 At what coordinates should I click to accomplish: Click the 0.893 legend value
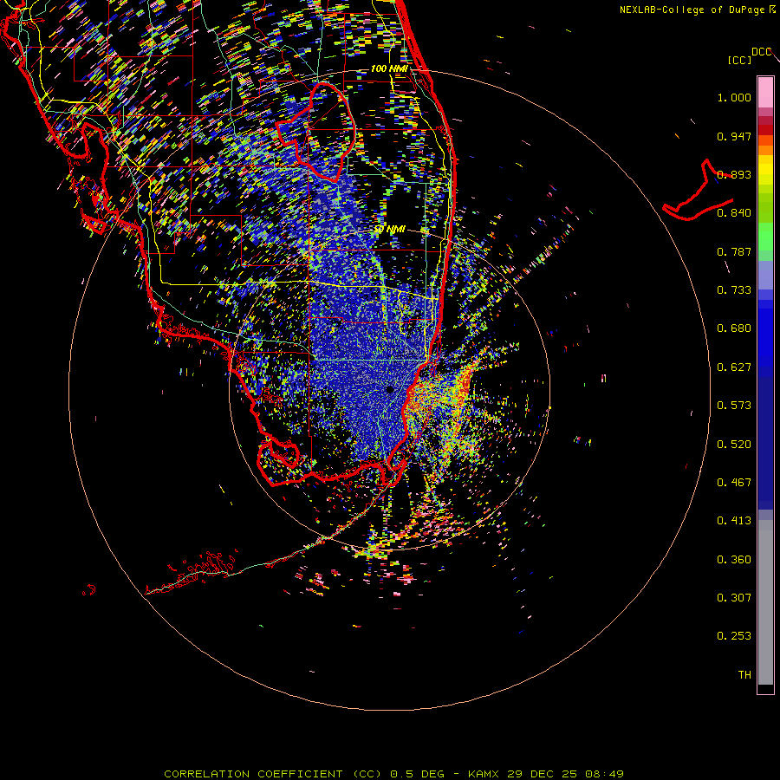pyautogui.click(x=734, y=174)
